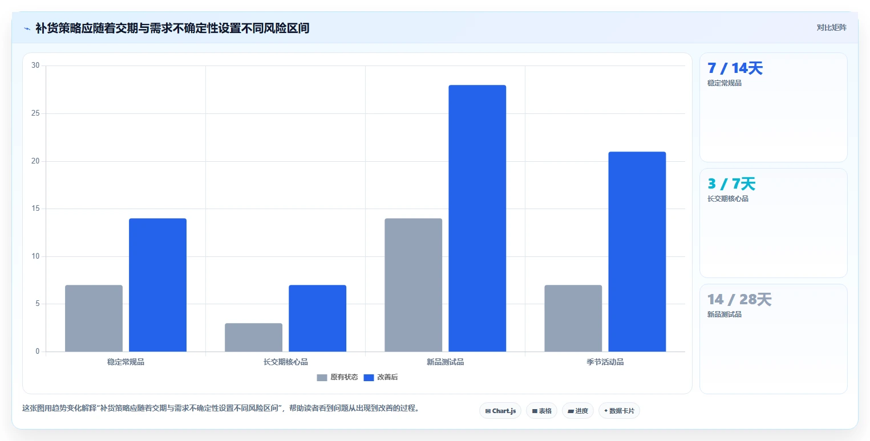Click the blue 改善后 bar for 新品测试品

[477, 218]
